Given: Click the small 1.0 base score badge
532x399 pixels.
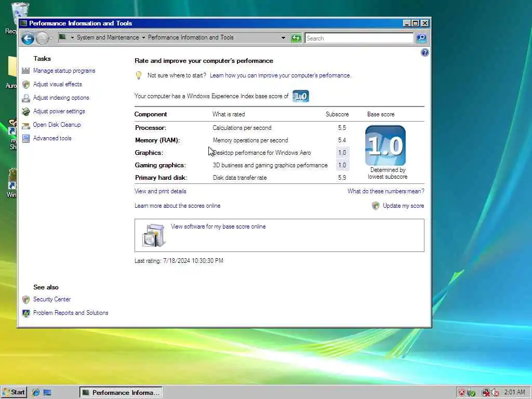Looking at the screenshot, I should click(x=301, y=96).
